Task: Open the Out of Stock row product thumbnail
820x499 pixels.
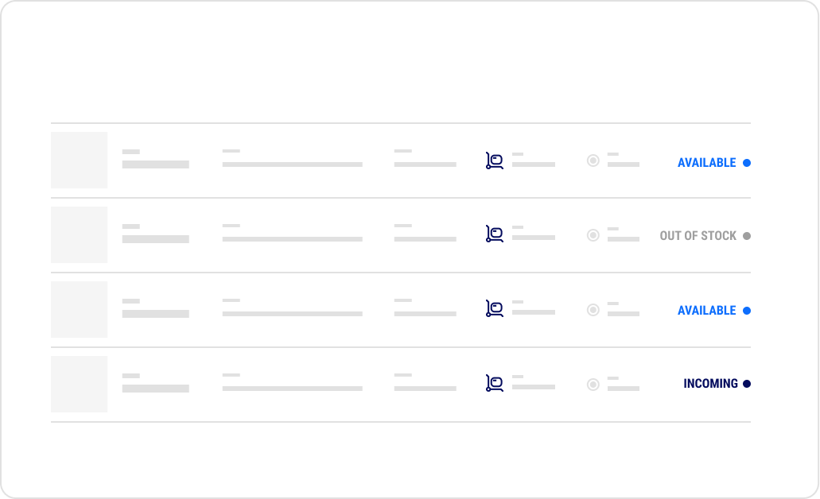Action: point(79,234)
